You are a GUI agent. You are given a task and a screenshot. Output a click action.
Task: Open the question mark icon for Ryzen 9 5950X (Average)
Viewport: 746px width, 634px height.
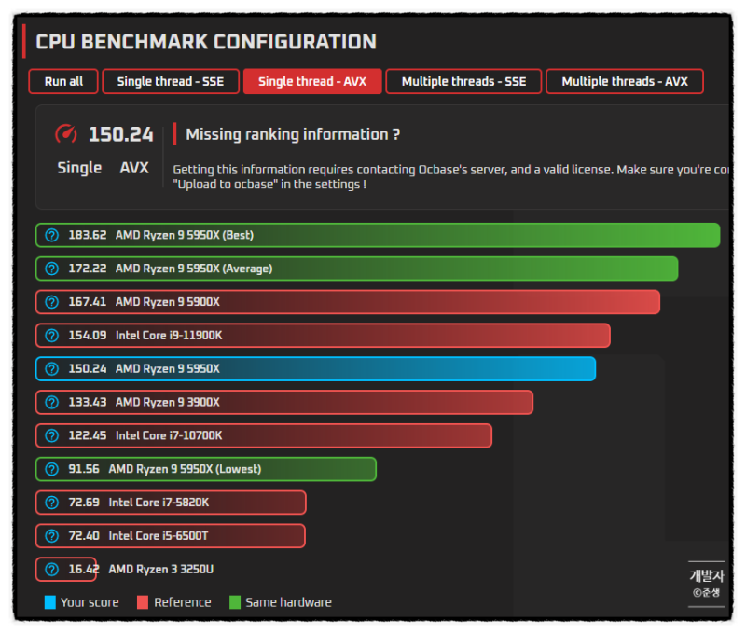coord(50,269)
